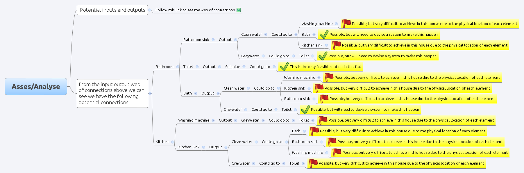Click green checkmark beside Bath under Bathroom sink
This screenshot has width=524, height=173.
[x=324, y=35]
